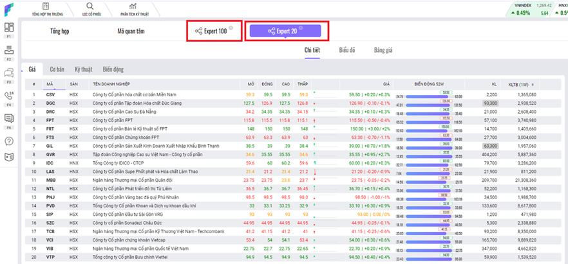The width and height of the screenshot is (568, 264).
Task: Open the F3 chat bubbles sidebar icon
Action: click(x=9, y=73)
